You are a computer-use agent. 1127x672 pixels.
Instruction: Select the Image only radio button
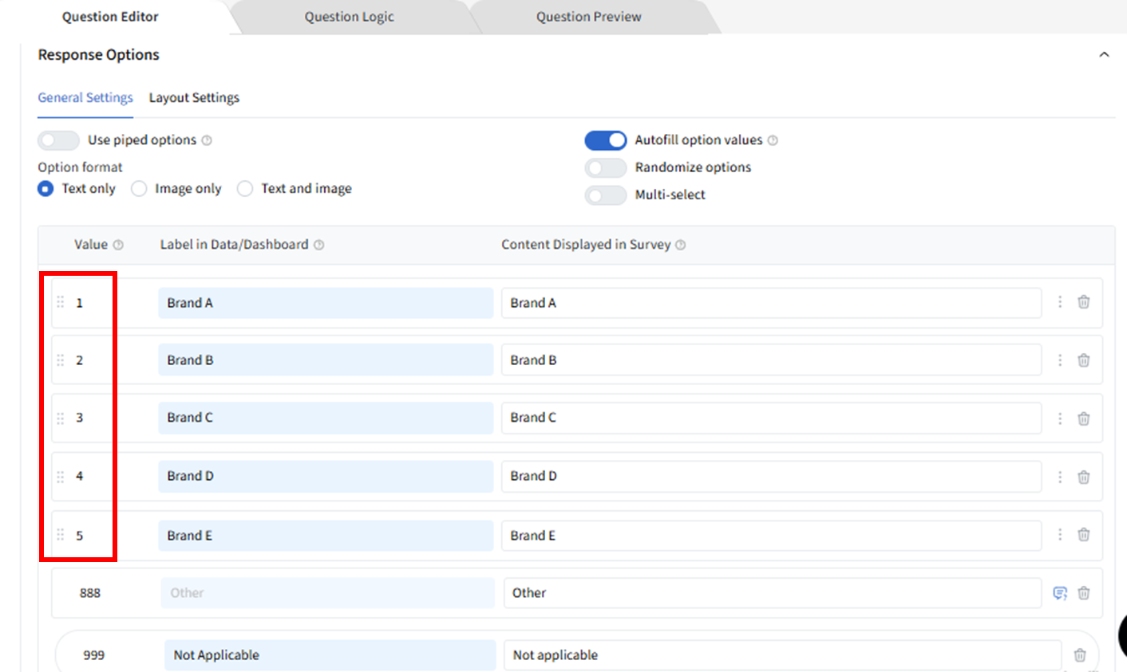pos(139,189)
